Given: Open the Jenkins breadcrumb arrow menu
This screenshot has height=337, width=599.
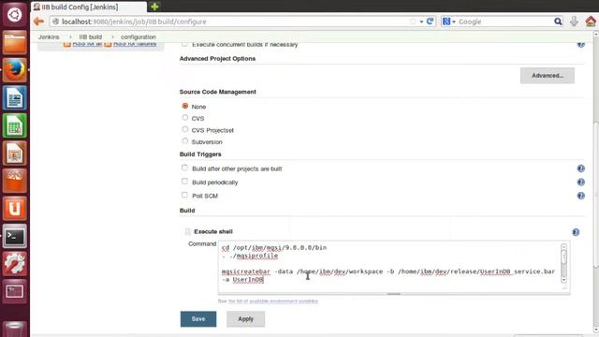Looking at the screenshot, I should tap(70, 37).
